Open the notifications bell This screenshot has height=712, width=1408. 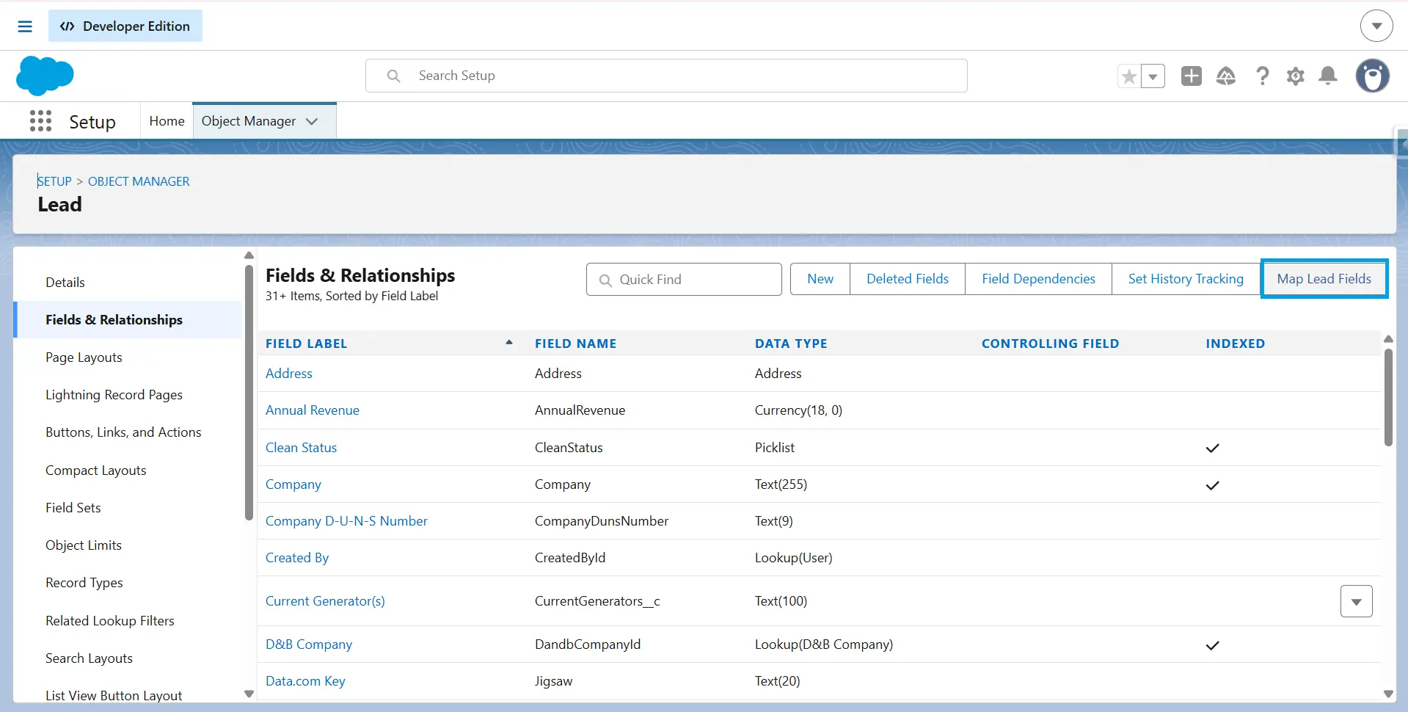(1327, 76)
